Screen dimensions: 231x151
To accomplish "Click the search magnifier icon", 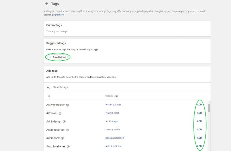I will pyautogui.click(x=48, y=87).
